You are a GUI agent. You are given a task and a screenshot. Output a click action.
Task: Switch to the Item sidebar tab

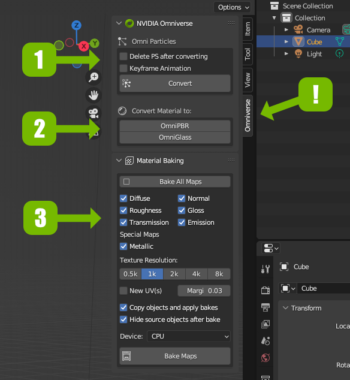click(x=248, y=29)
